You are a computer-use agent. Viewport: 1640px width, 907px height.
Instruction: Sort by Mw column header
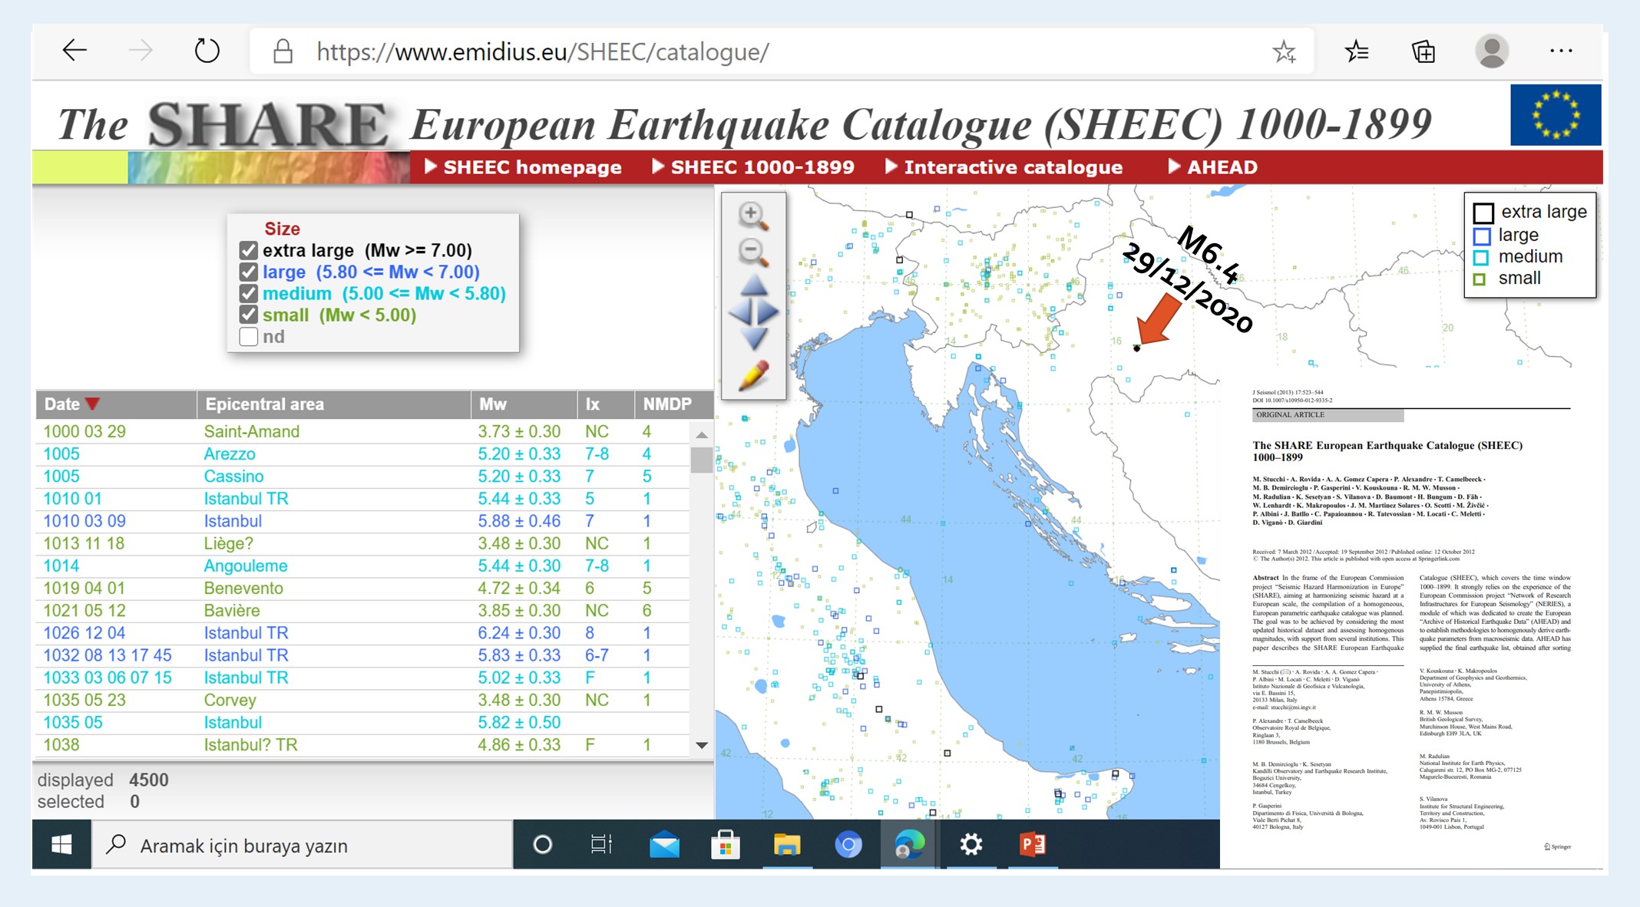[524, 404]
